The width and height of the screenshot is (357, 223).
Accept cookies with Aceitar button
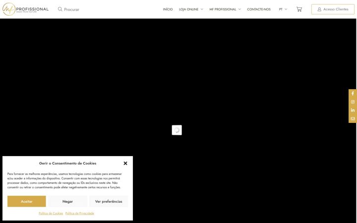click(27, 201)
